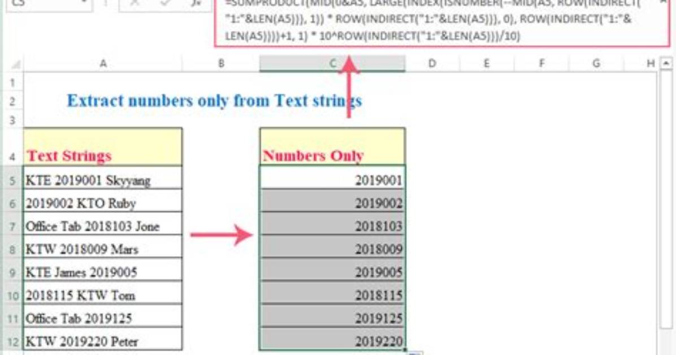Select row 2 header
Viewport: 676px width, 355px height.
(12, 101)
